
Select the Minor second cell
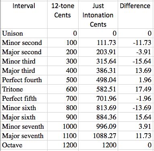point(24,43)
